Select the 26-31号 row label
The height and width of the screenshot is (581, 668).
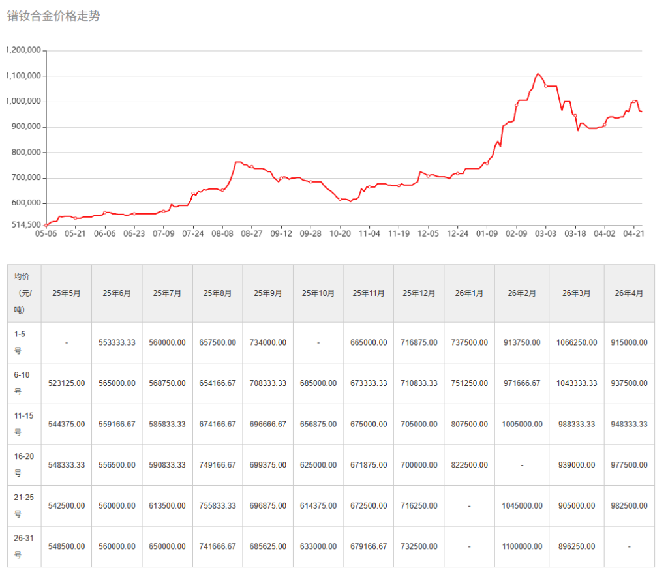[x=24, y=546]
